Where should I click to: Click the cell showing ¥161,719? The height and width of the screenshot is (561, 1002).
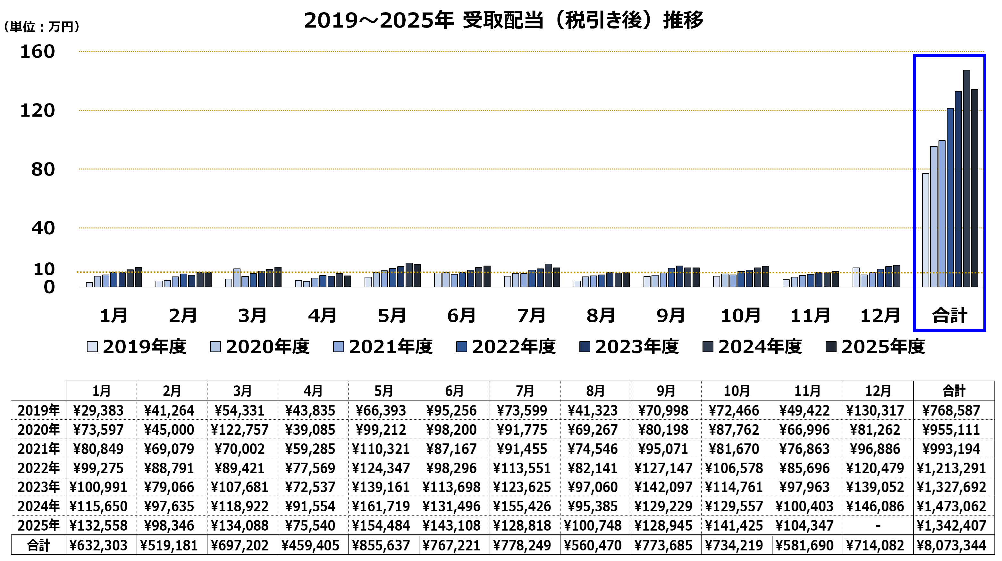[x=380, y=506]
